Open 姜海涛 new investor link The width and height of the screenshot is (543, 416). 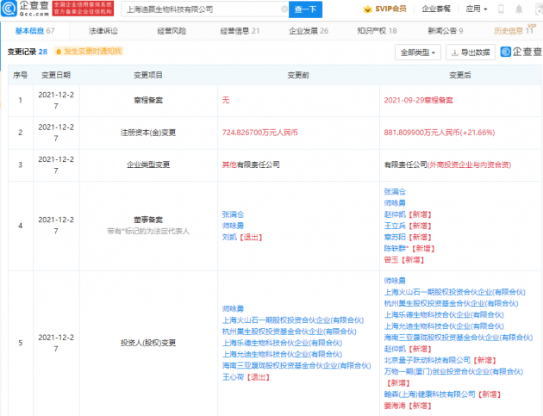click(395, 406)
